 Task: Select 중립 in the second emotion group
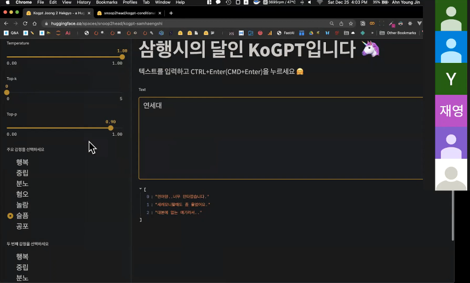[x=18, y=267]
